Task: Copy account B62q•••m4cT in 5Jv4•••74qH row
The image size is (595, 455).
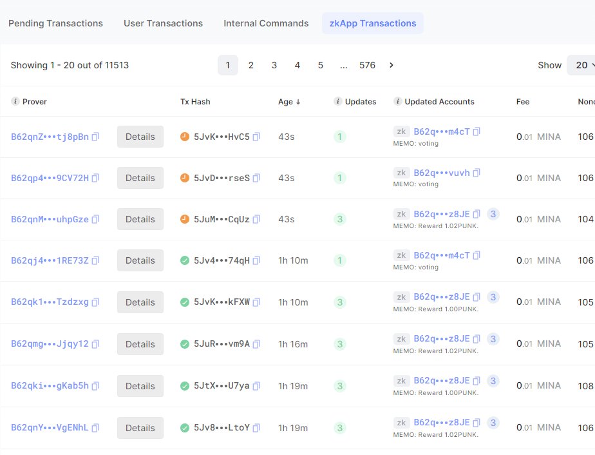Action: [x=477, y=255]
